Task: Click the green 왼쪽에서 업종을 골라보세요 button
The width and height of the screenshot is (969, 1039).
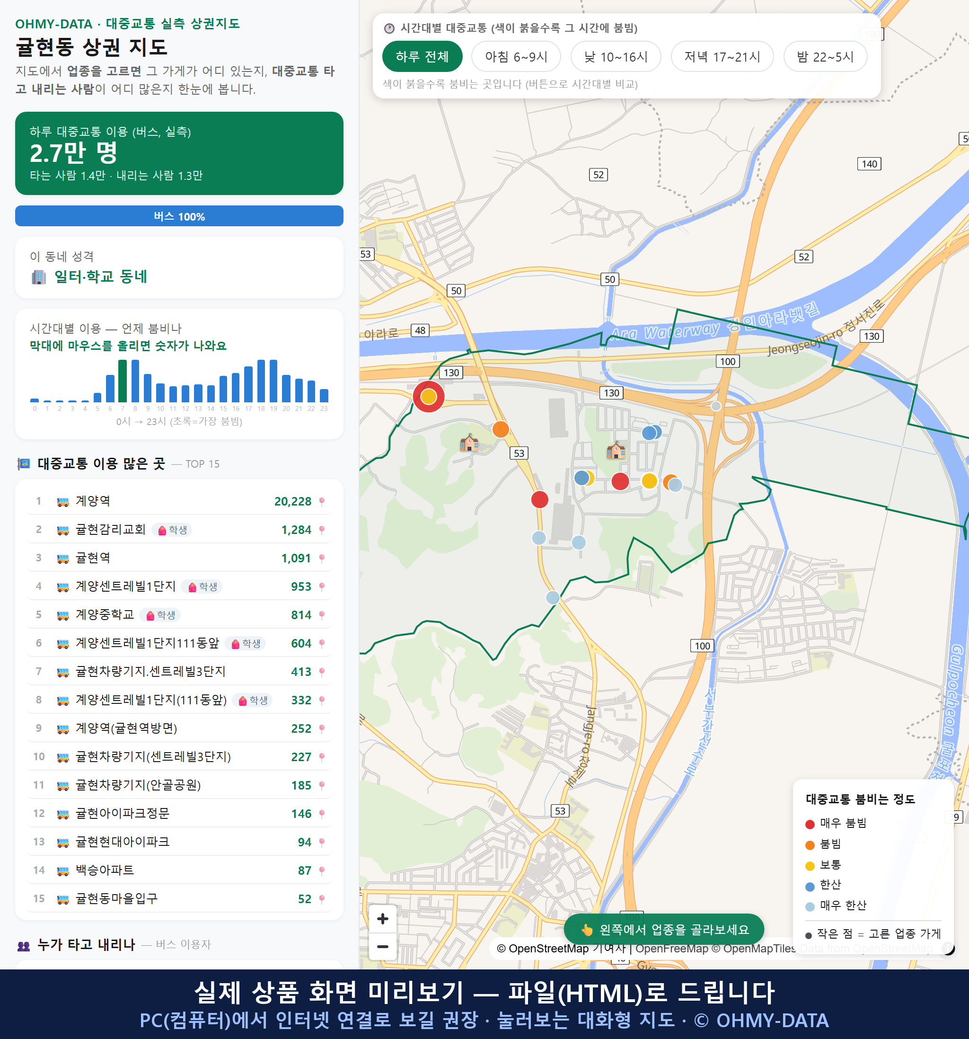Action: pos(664,929)
